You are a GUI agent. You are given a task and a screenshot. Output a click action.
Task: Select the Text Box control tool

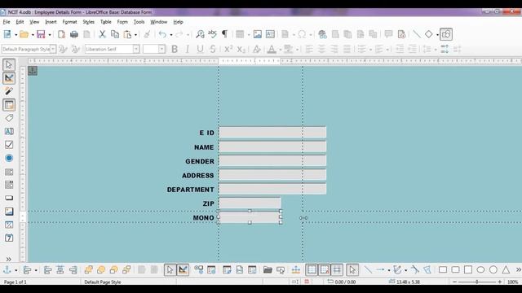pyautogui.click(x=9, y=131)
